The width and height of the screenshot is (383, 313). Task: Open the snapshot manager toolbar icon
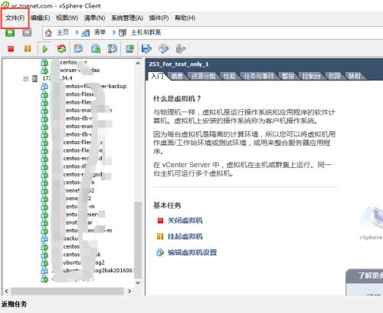113,48
